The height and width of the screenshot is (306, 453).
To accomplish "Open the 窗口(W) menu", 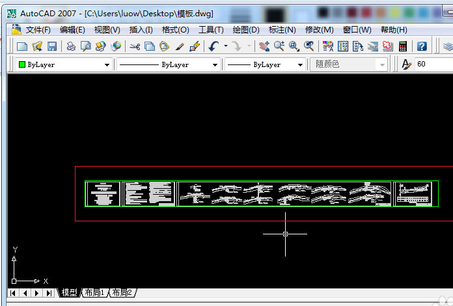I will 357,30.
